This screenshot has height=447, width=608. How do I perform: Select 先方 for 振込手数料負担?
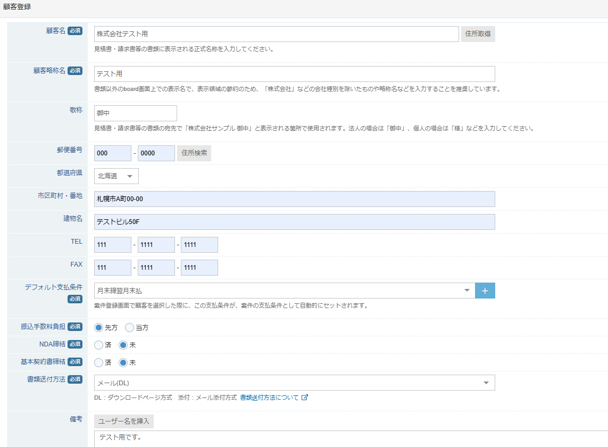point(98,328)
